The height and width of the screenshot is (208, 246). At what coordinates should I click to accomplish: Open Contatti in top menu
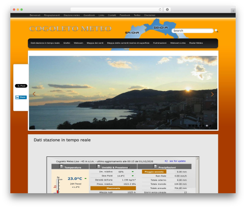pos(112,15)
